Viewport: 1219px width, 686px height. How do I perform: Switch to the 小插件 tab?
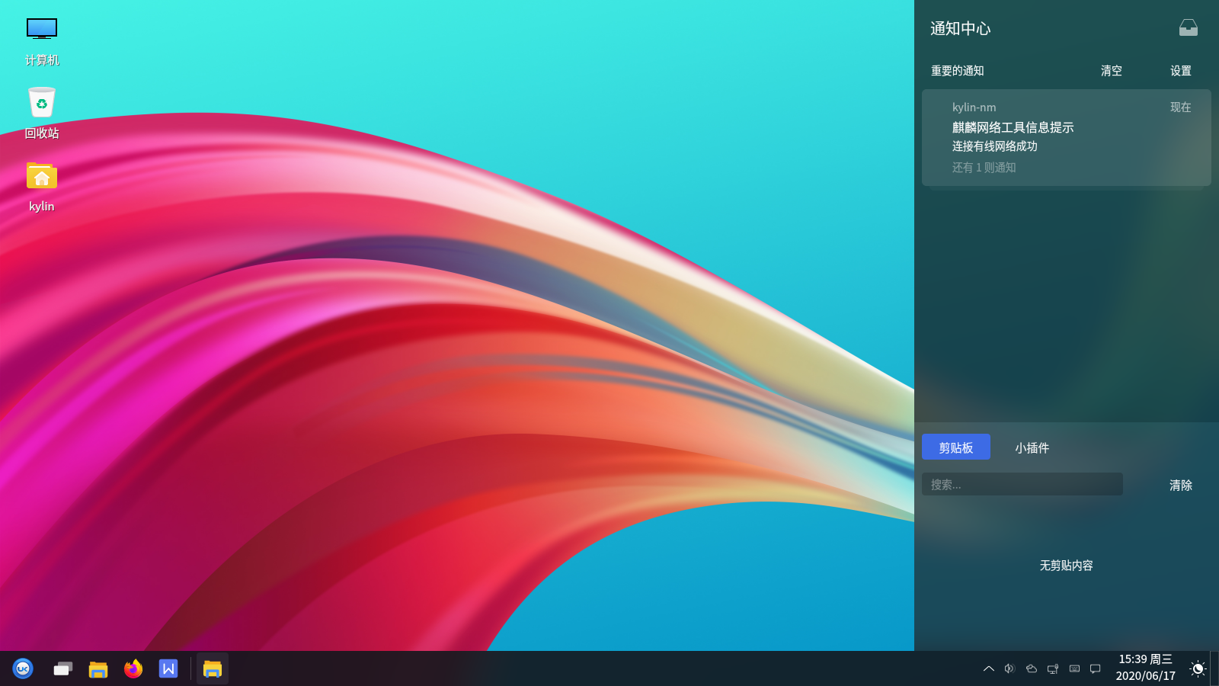(1032, 447)
